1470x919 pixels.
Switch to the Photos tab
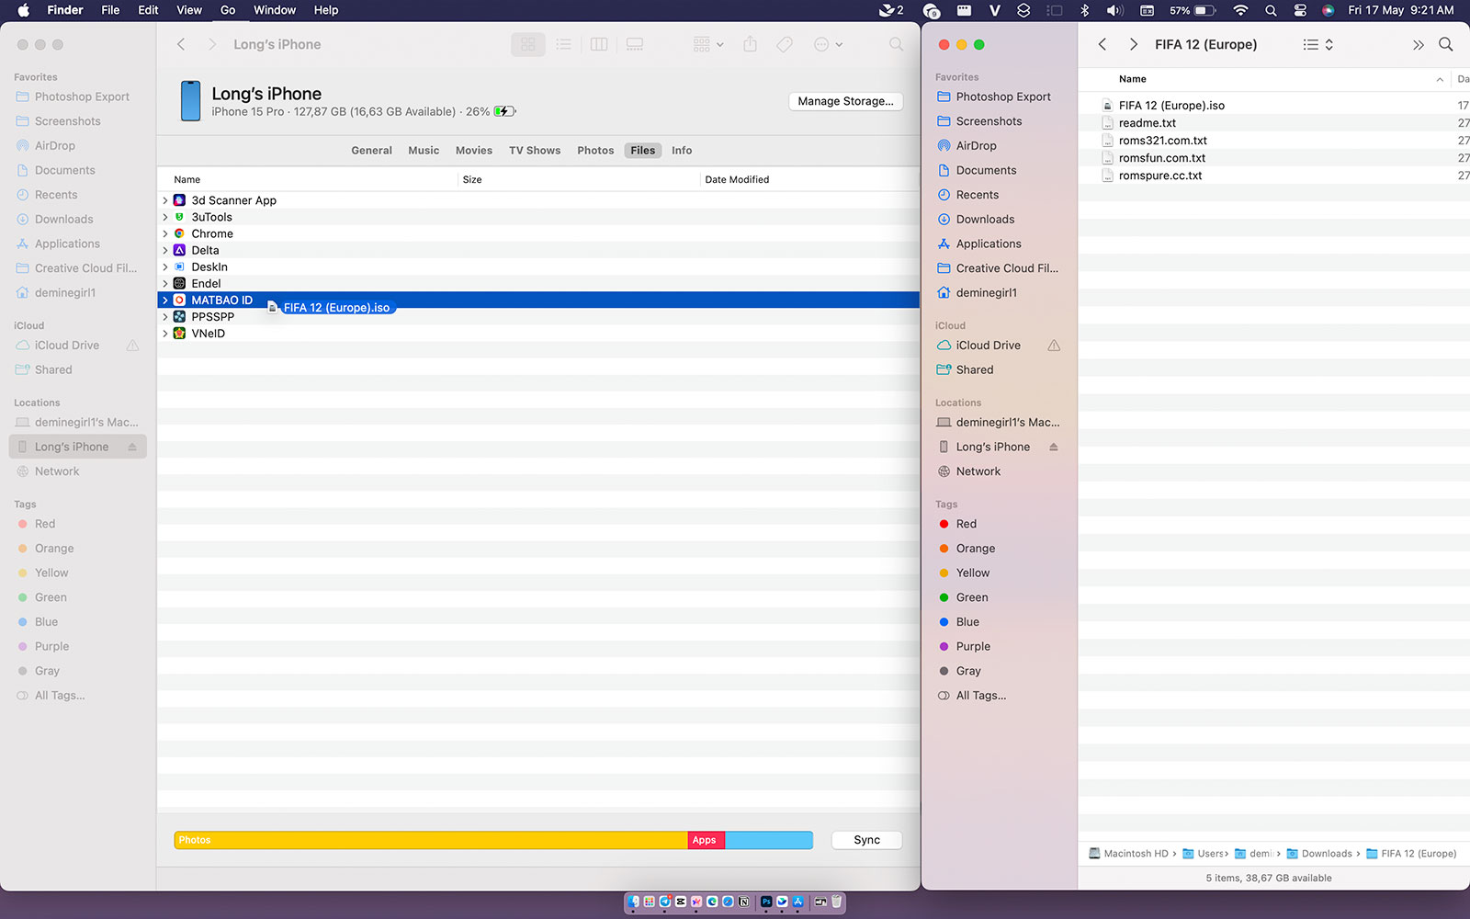pyautogui.click(x=595, y=151)
